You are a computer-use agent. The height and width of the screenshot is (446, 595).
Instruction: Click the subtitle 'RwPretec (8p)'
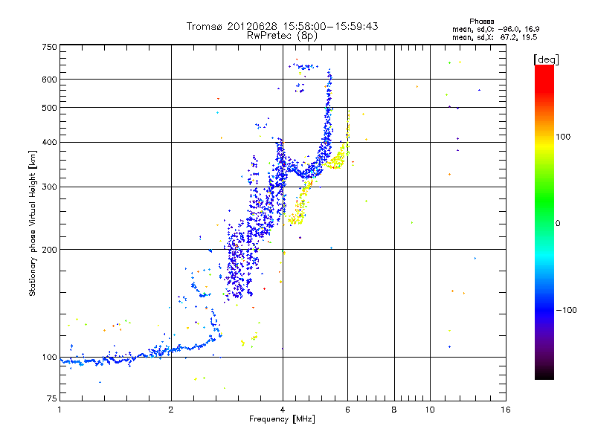tap(282, 36)
